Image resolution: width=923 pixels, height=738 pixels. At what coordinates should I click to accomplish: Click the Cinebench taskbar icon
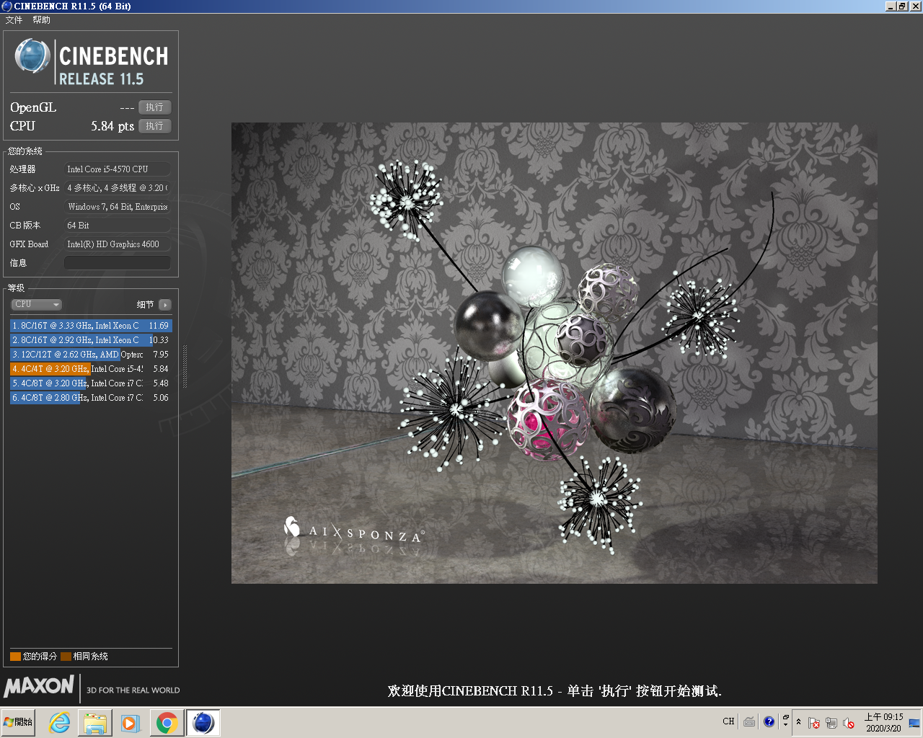(x=203, y=723)
